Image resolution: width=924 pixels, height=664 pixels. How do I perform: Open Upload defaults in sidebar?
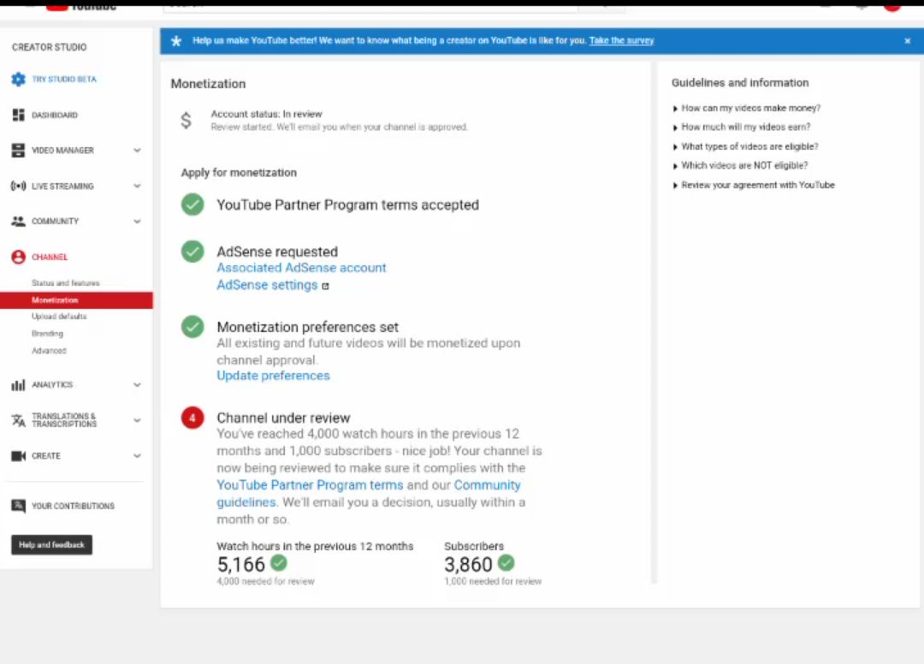(x=59, y=317)
